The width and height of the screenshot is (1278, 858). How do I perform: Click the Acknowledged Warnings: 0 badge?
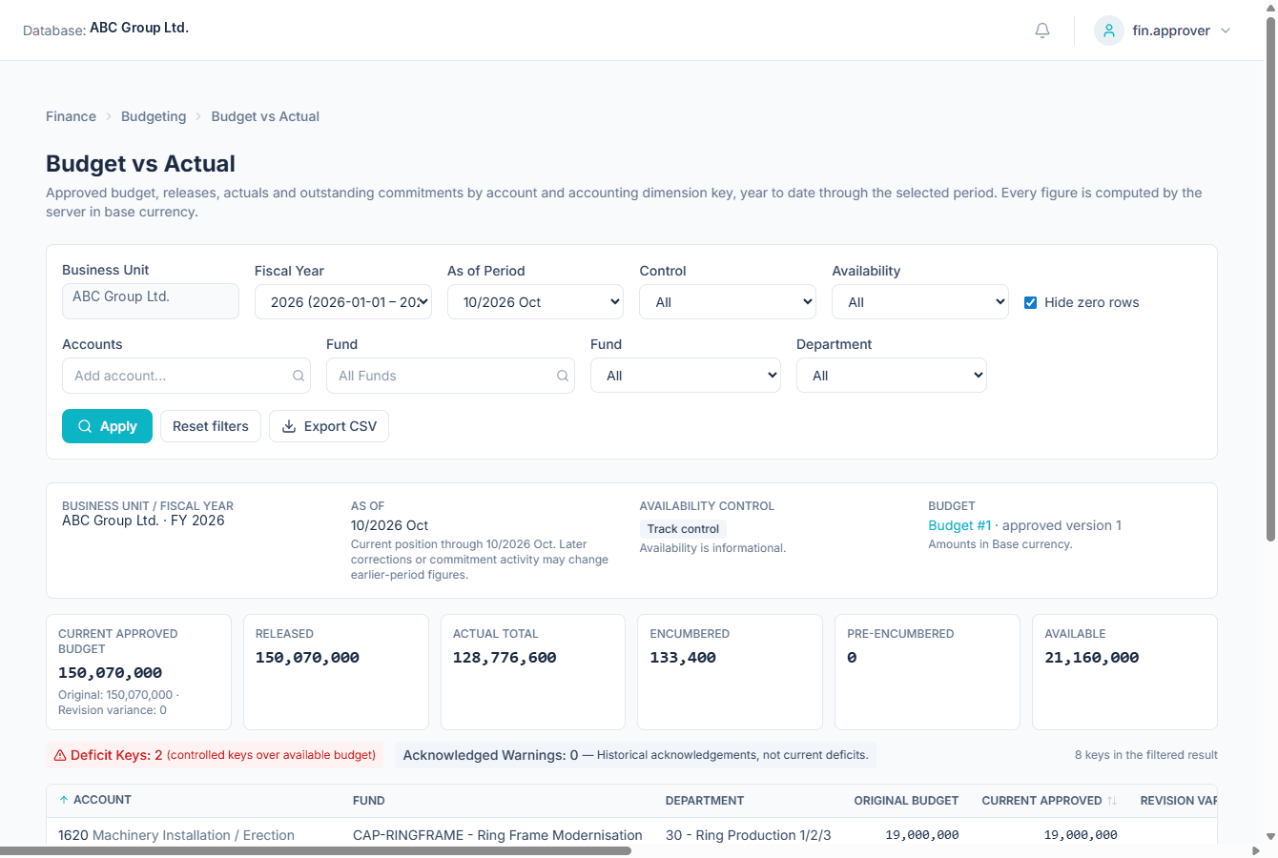pos(635,755)
